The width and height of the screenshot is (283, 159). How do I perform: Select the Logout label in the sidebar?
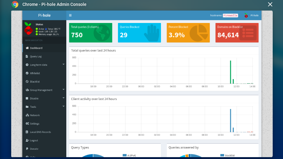[34, 140]
